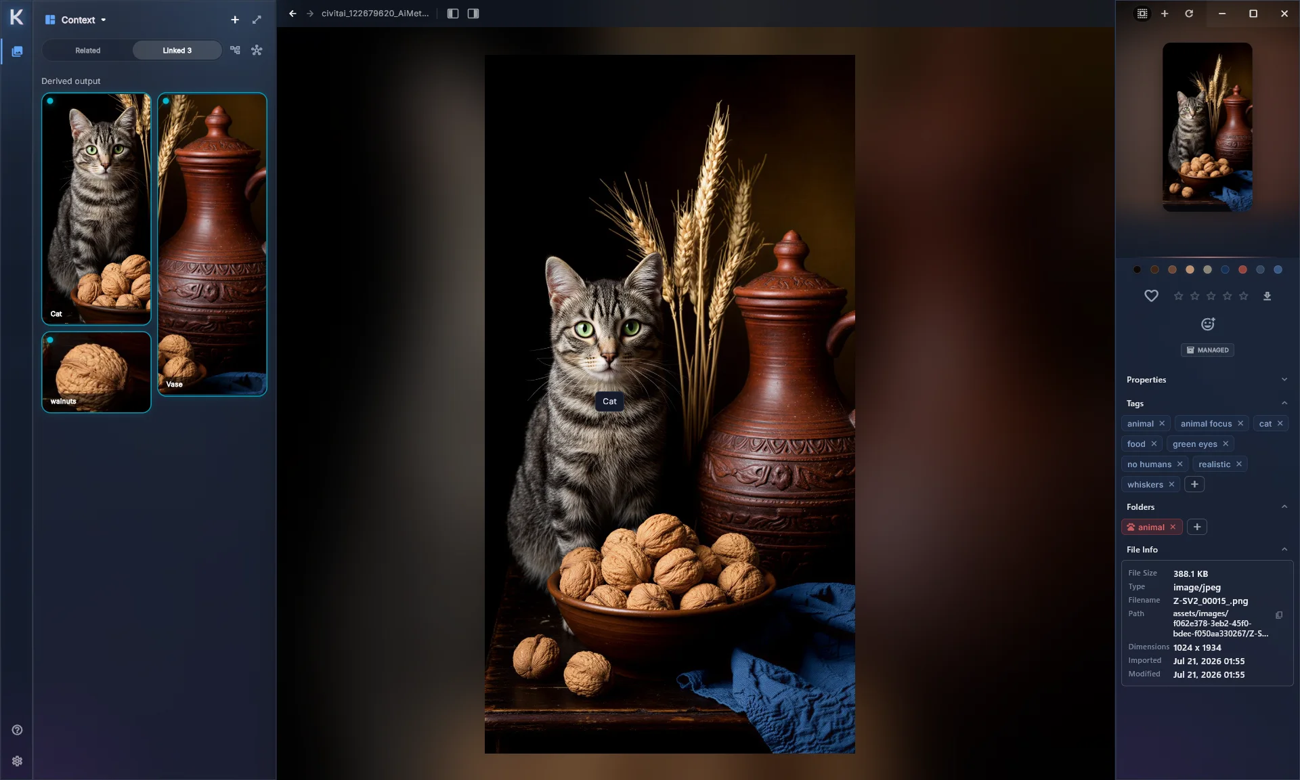Click the MANAGED badge button

click(x=1207, y=350)
